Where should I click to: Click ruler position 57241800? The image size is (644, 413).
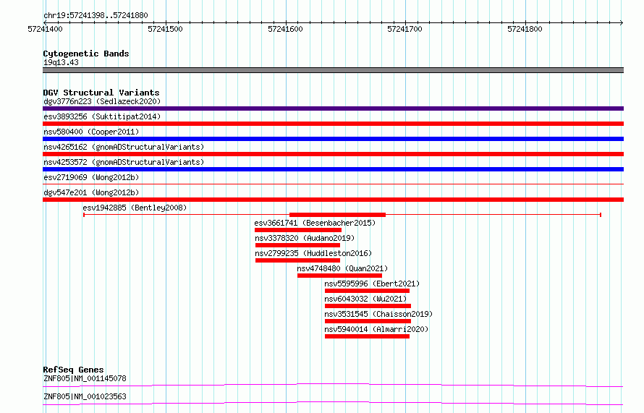525,29
